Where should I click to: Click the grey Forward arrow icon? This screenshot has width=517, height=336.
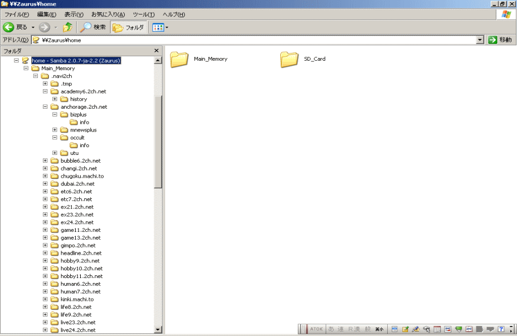click(x=44, y=27)
